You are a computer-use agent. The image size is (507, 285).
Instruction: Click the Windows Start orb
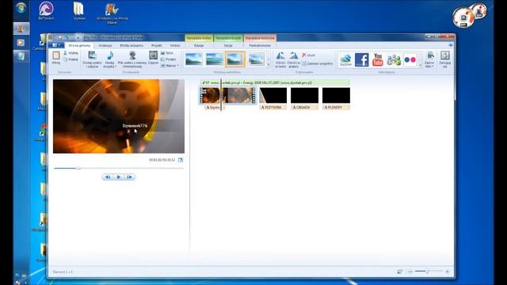(21, 7)
